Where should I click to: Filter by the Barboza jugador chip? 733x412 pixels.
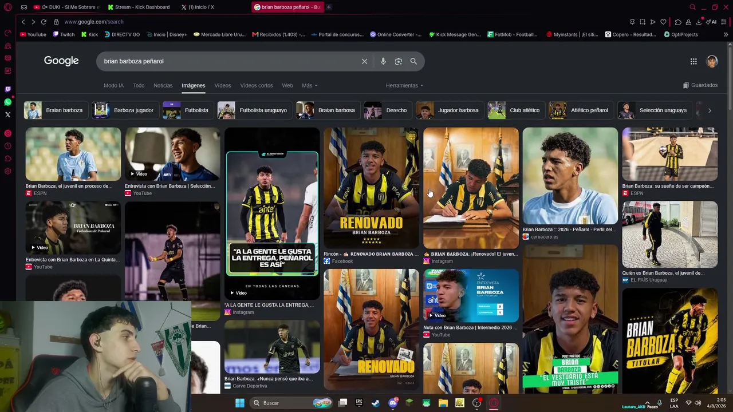[125, 110]
